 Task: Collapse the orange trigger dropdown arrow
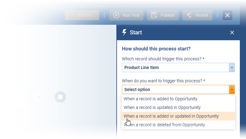pos(232,89)
